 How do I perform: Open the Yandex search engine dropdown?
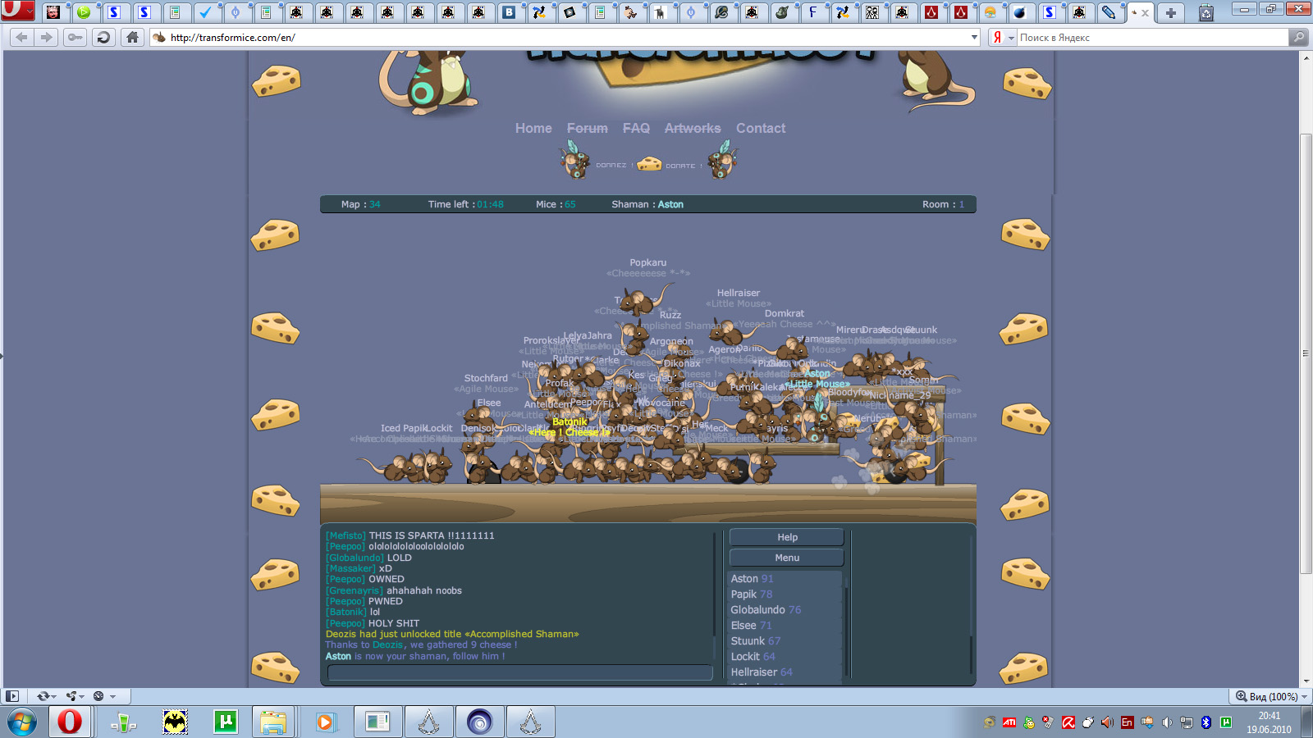click(x=1011, y=38)
